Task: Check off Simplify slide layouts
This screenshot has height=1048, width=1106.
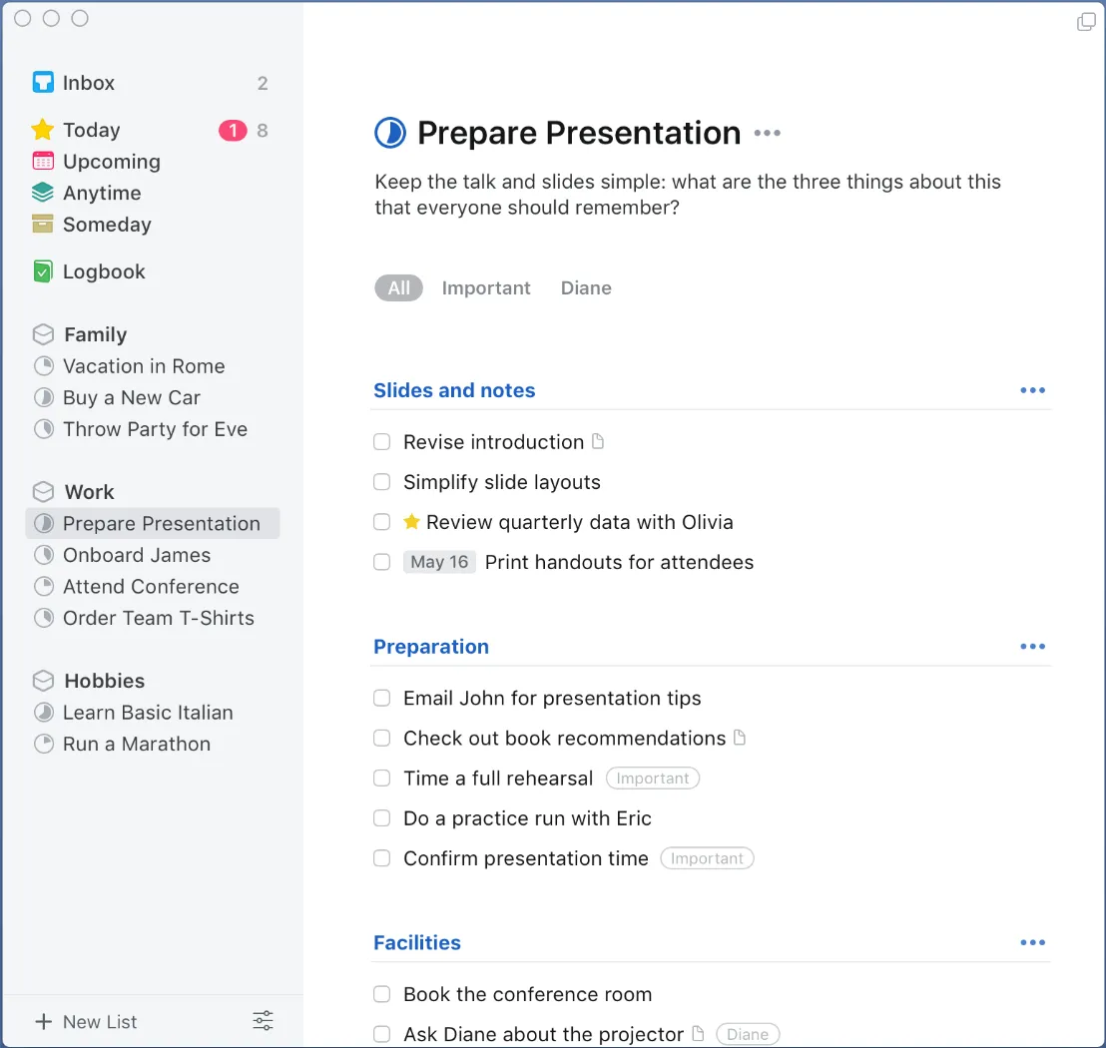Action: coord(381,482)
